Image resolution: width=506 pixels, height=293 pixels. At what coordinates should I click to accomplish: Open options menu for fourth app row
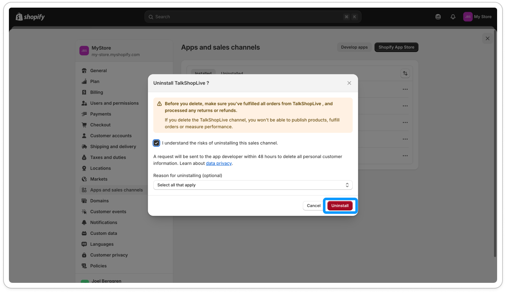(405, 139)
